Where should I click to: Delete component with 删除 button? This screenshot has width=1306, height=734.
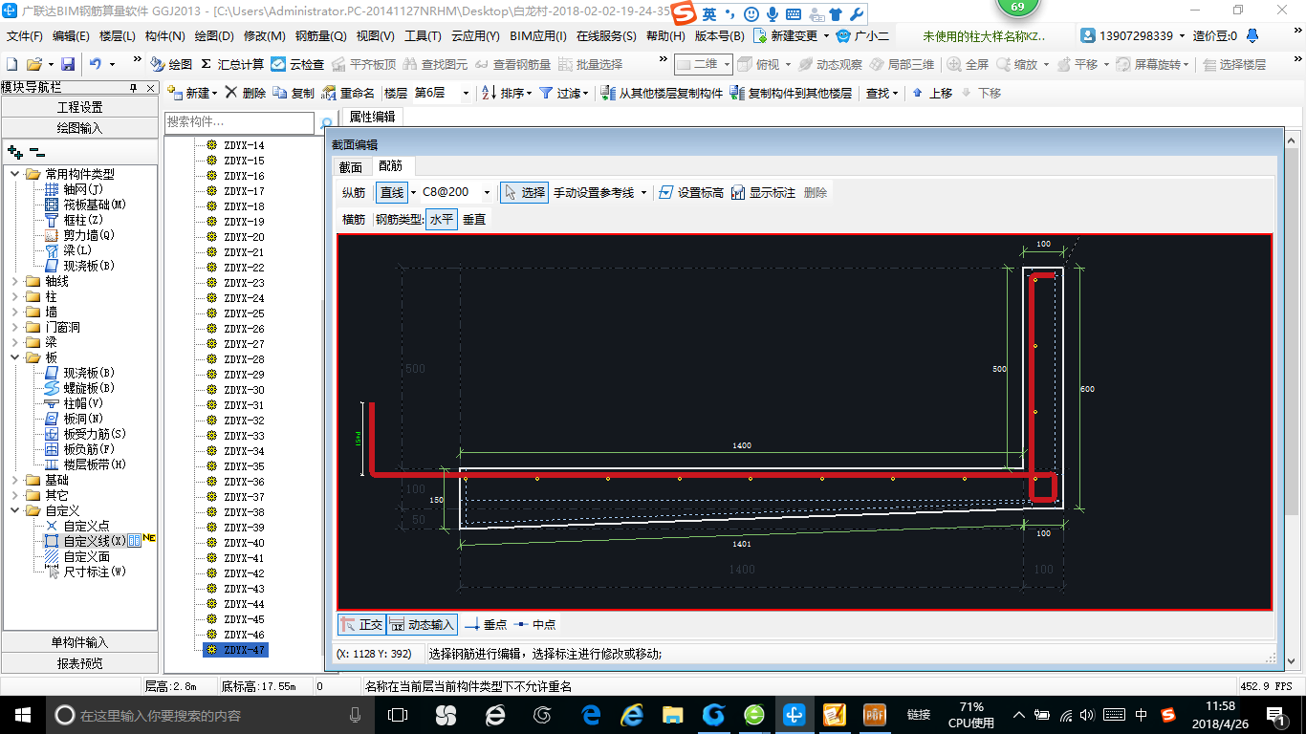[246, 93]
